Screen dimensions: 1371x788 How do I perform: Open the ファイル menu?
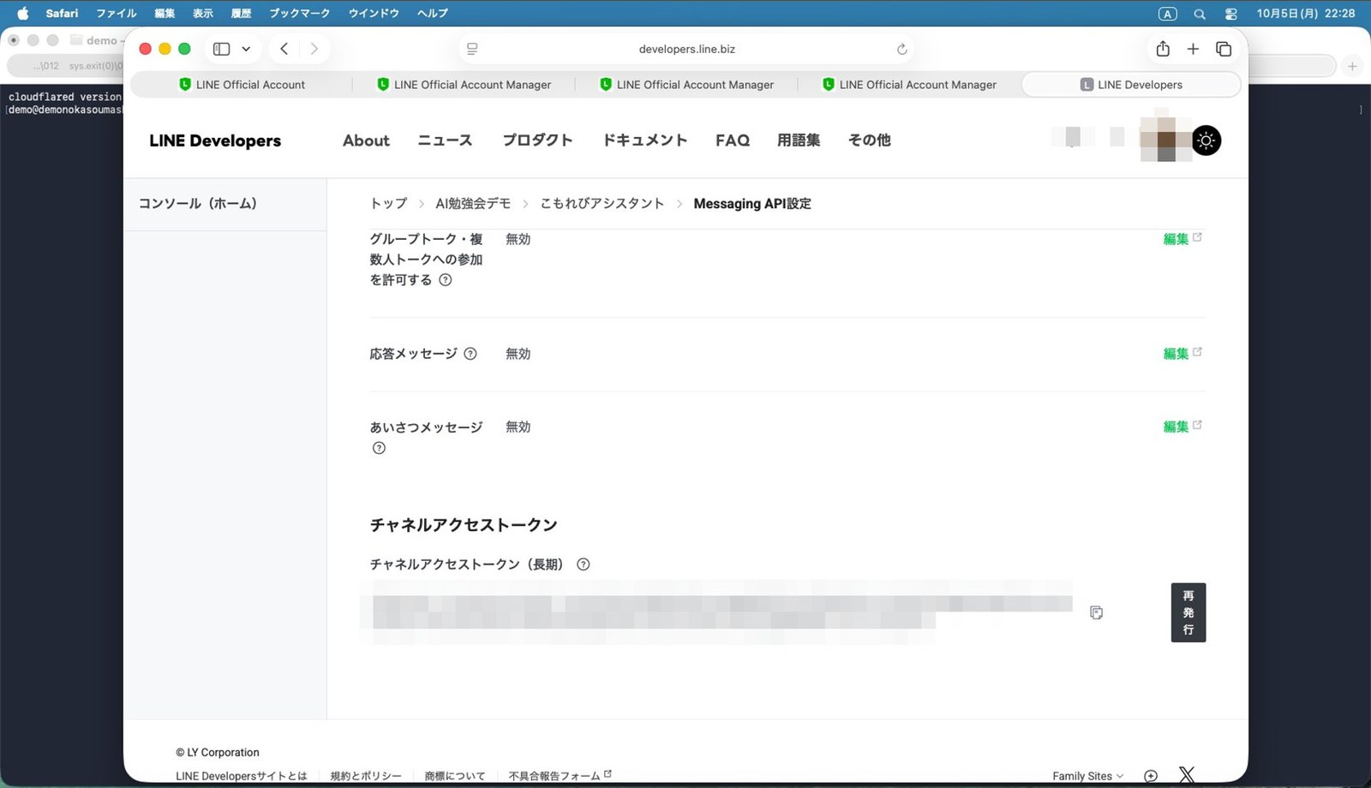117,13
